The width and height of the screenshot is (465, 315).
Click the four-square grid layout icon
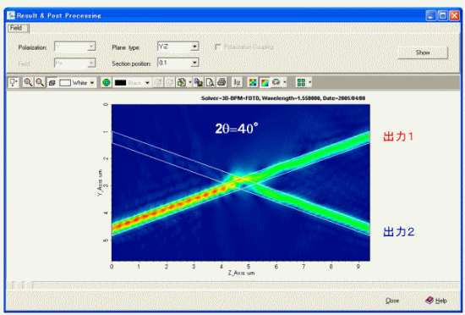(301, 82)
